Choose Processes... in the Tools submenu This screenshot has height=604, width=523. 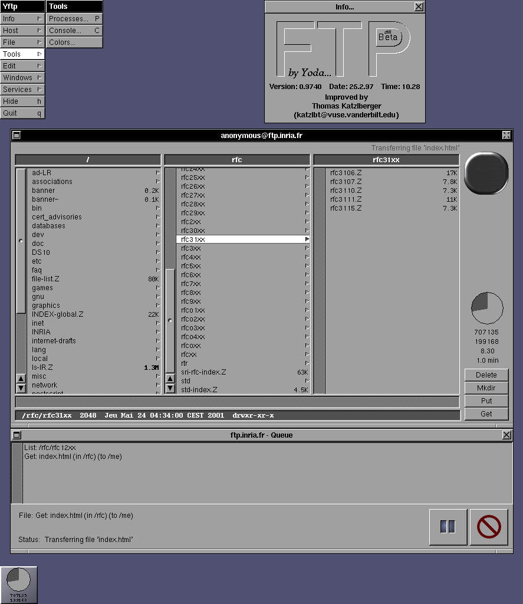point(74,18)
